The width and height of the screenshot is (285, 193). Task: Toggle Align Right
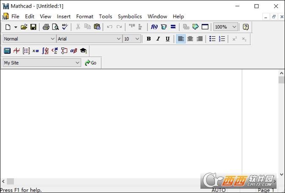point(200,39)
